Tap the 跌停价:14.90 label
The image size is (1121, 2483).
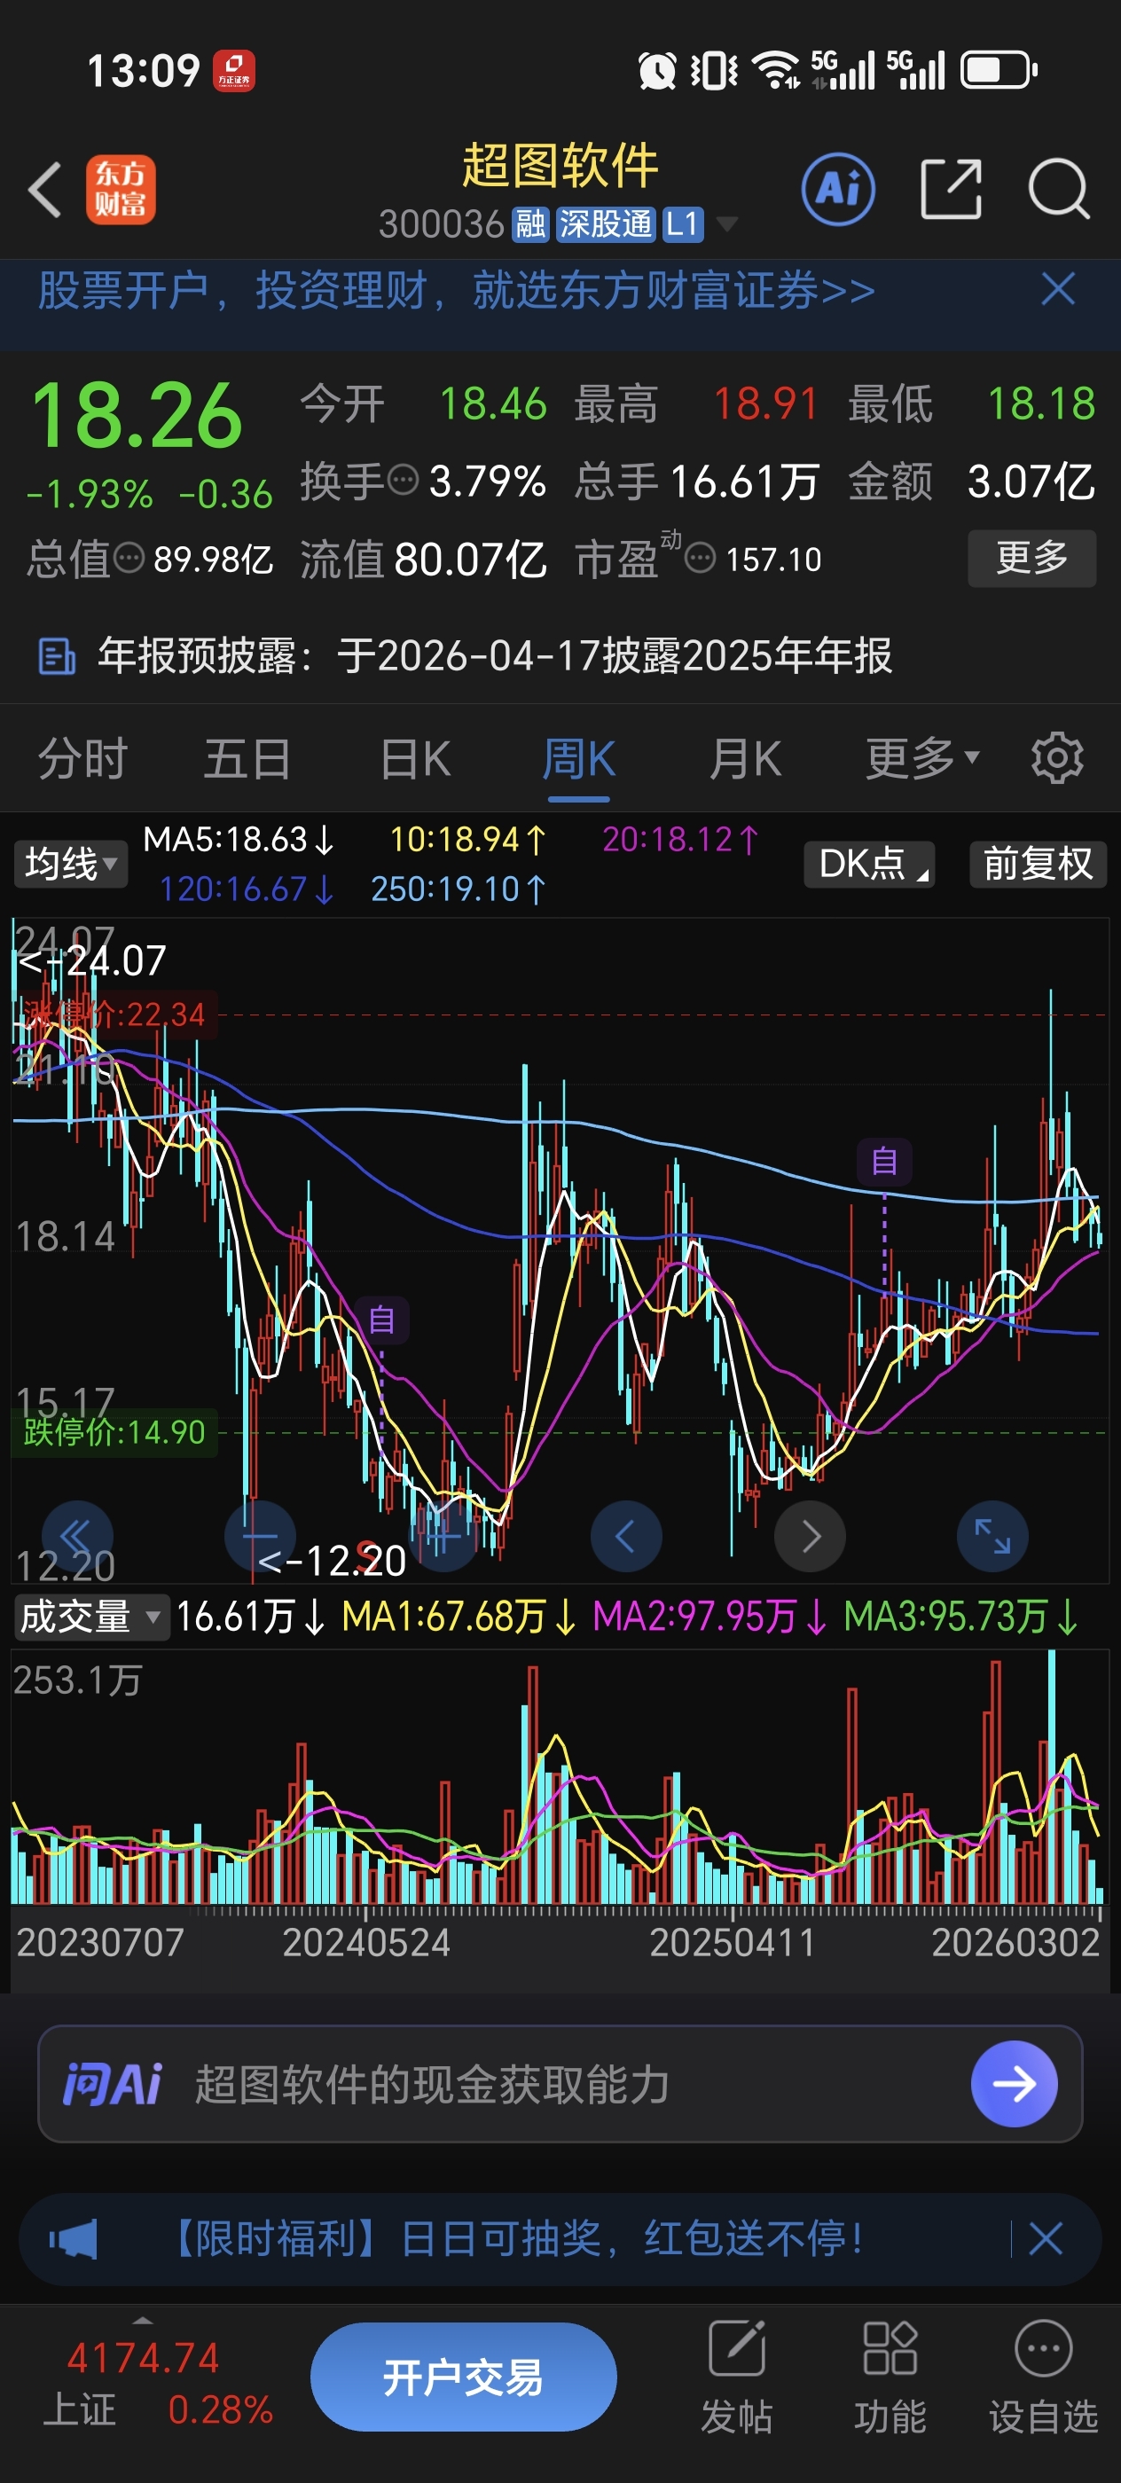click(114, 1432)
